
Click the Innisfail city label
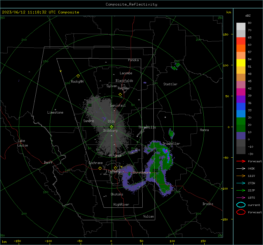pyautogui.click(x=118, y=105)
